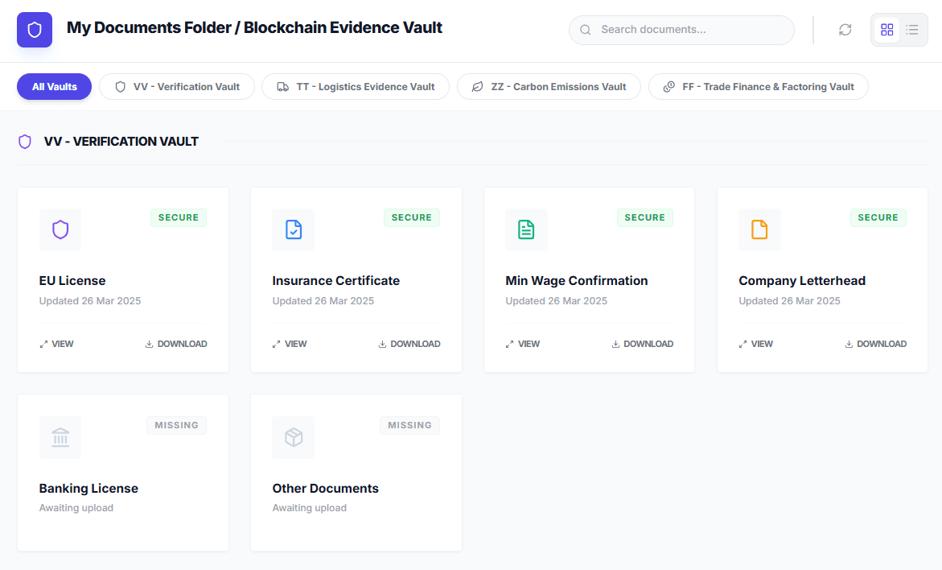Click the VV - VERIFICATION VAULT section heading
Image resolution: width=942 pixels, height=570 pixels.
coord(121,142)
